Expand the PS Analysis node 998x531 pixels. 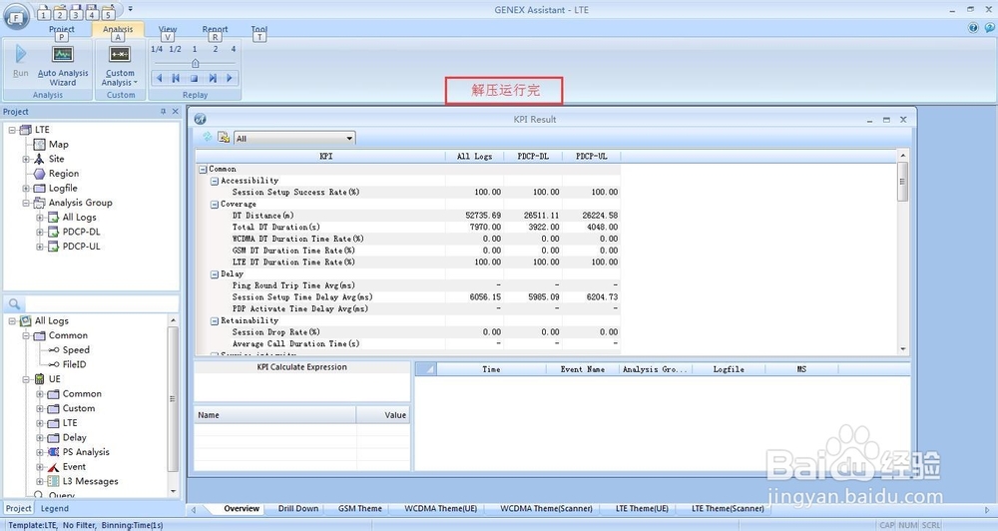click(x=40, y=453)
